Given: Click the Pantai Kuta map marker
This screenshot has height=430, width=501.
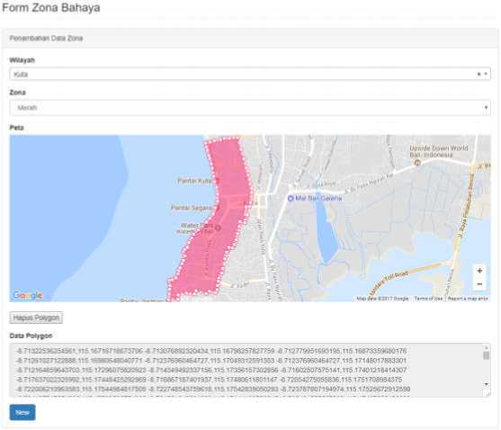Looking at the screenshot, I should 218,180.
